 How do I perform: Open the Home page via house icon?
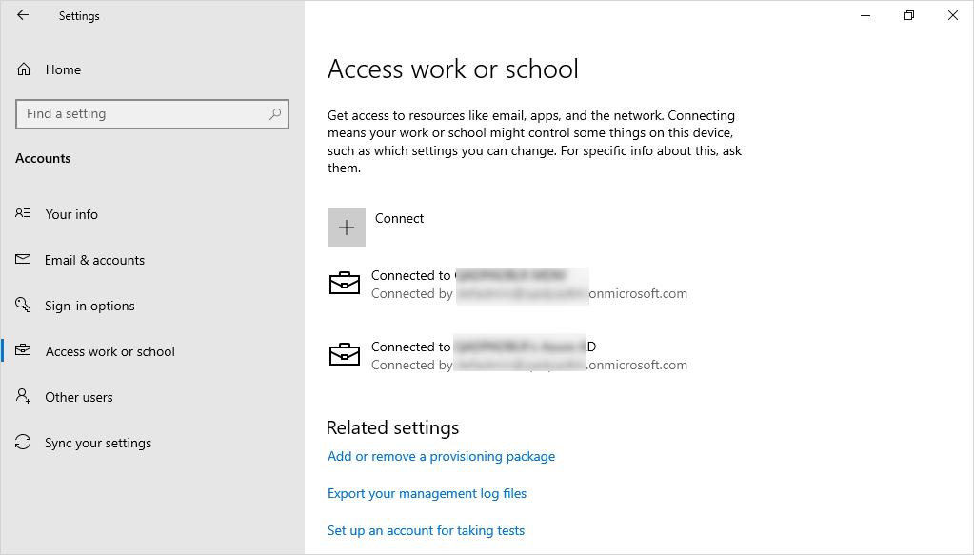click(x=25, y=69)
